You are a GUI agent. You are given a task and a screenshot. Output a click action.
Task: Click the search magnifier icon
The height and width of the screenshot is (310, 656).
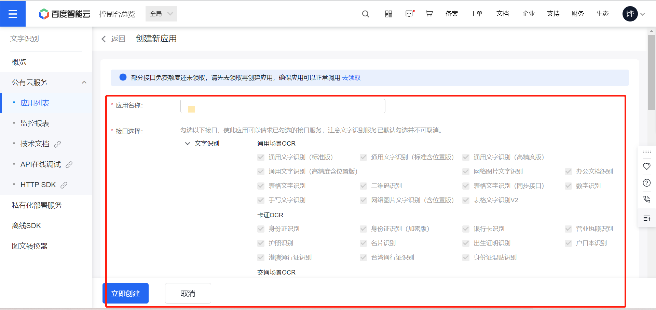366,14
